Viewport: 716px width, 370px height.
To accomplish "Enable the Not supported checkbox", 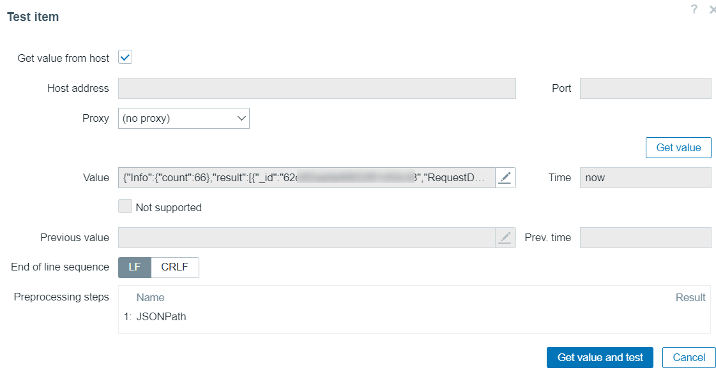I will [125, 207].
